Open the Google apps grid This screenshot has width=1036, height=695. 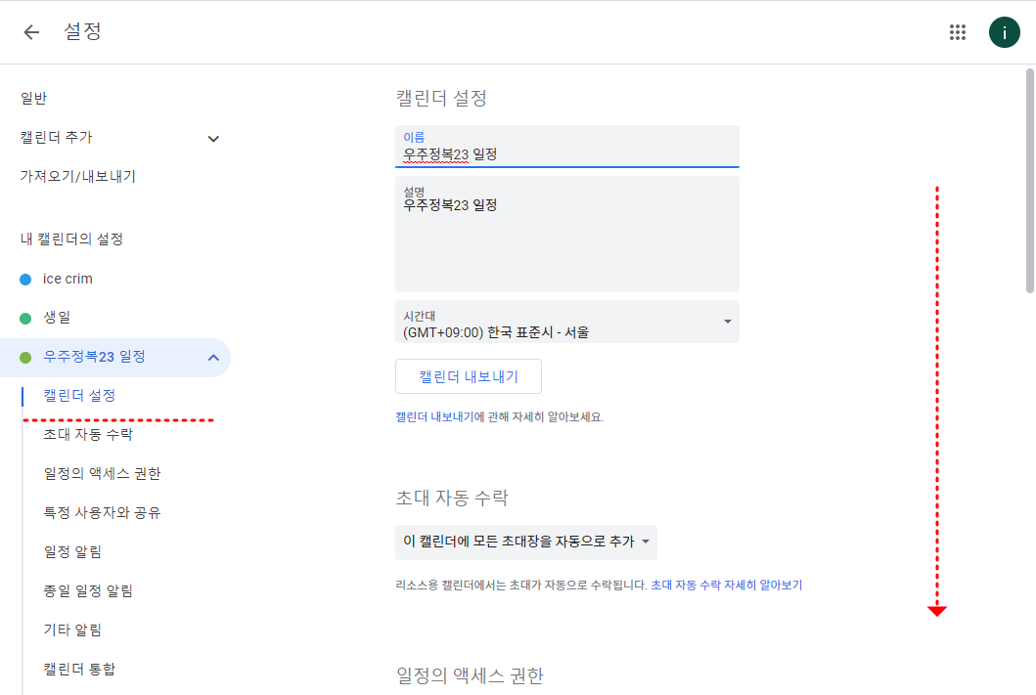[958, 32]
